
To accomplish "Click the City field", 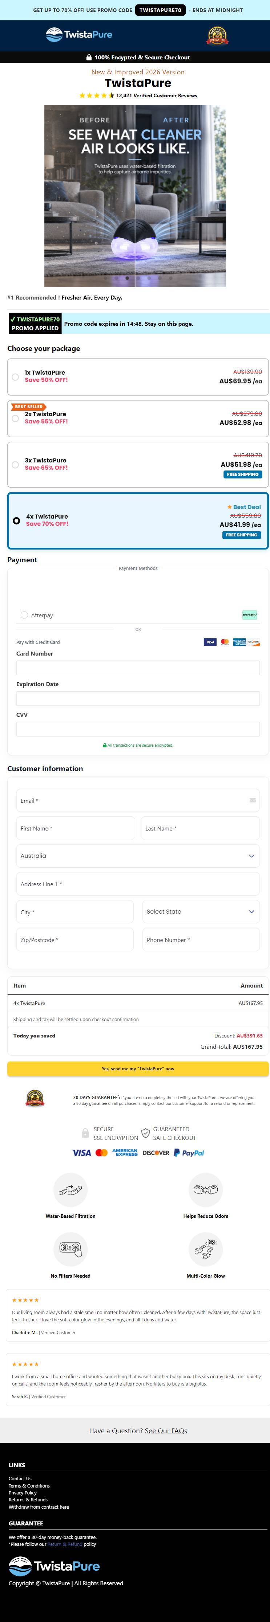I will pos(75,912).
